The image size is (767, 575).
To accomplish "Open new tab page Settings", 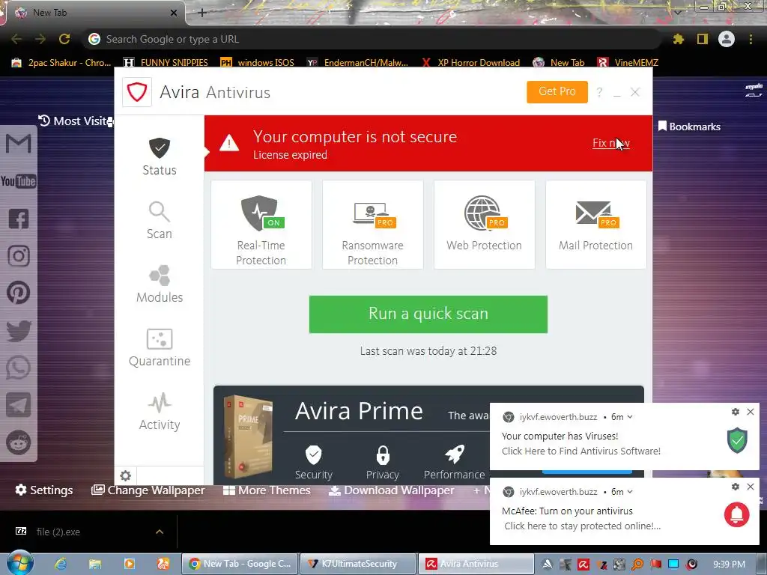I will click(44, 490).
